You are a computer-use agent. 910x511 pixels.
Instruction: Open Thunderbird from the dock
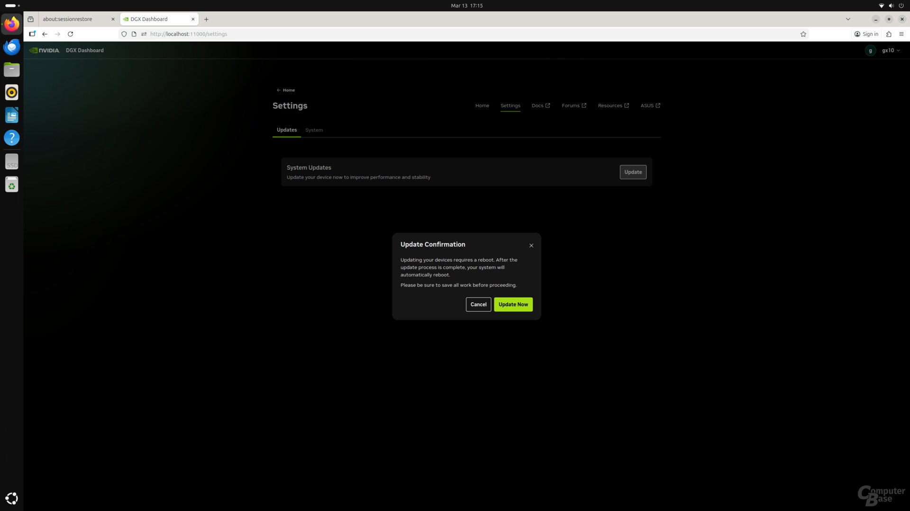point(11,47)
